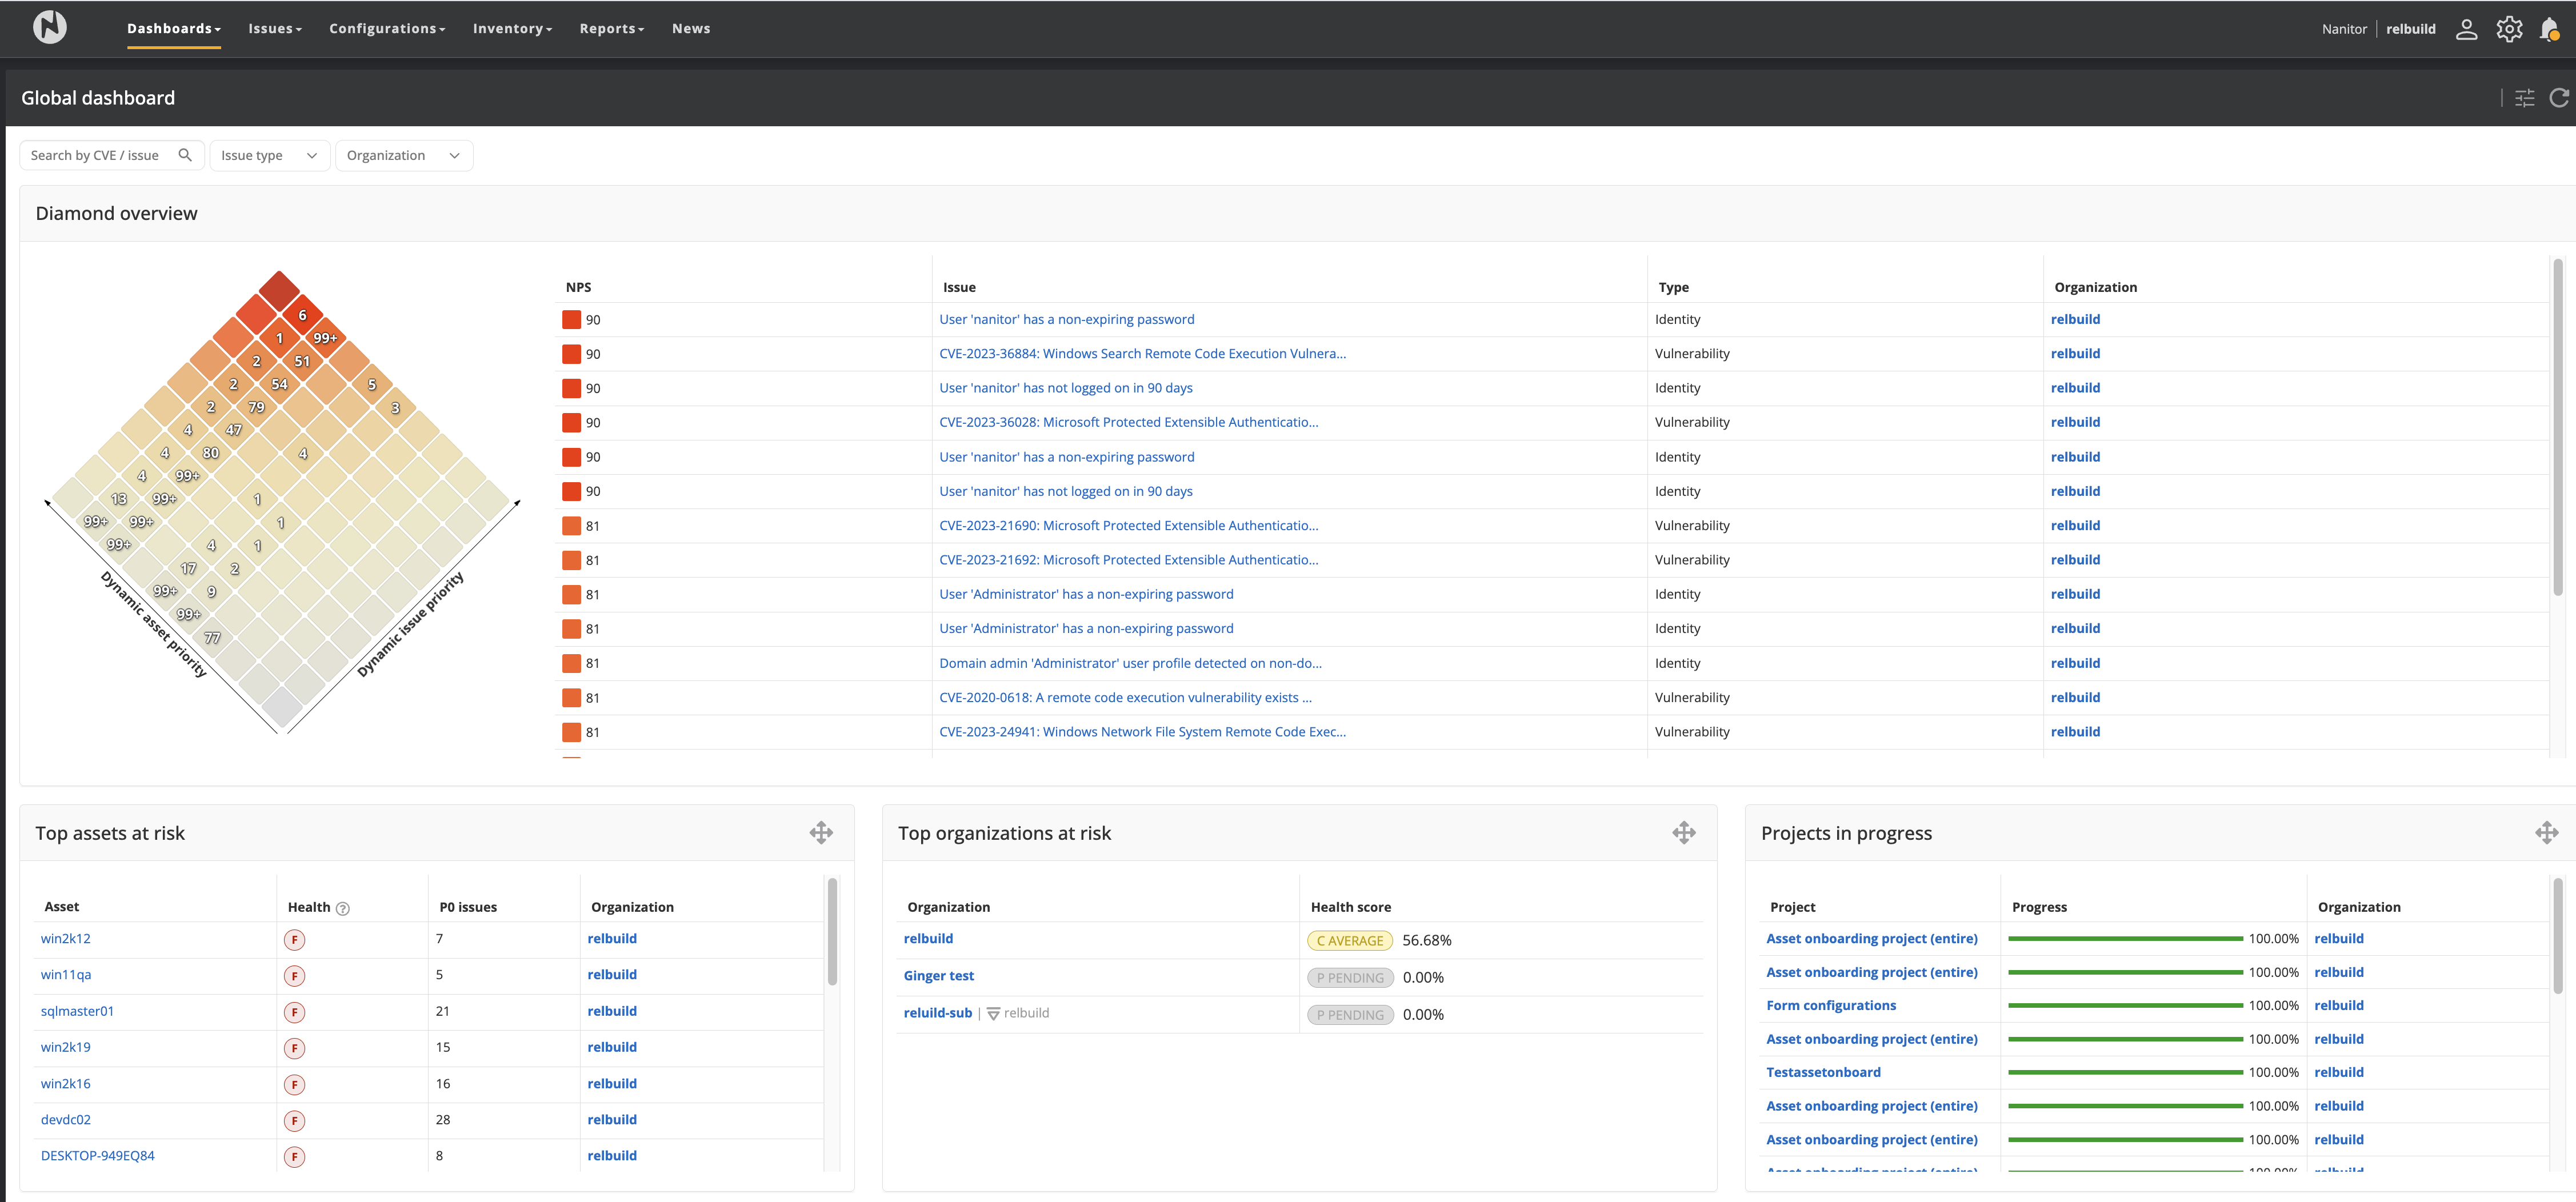Viewport: 2576px width, 1202px height.
Task: Expand the Issue type dropdown
Action: pos(269,155)
